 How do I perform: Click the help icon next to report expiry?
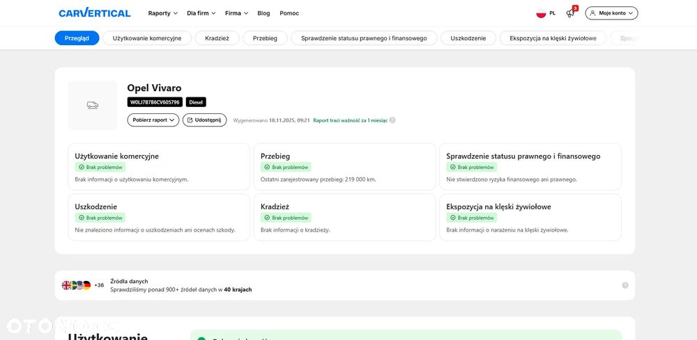pos(392,120)
